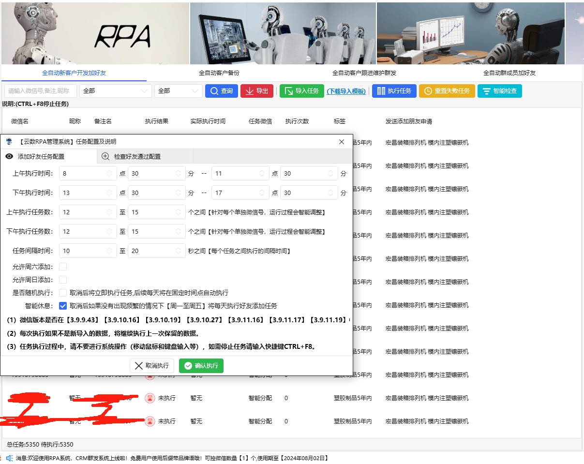The image size is (584, 464).
Task: Click the 导出 export icon
Action: 251,90
